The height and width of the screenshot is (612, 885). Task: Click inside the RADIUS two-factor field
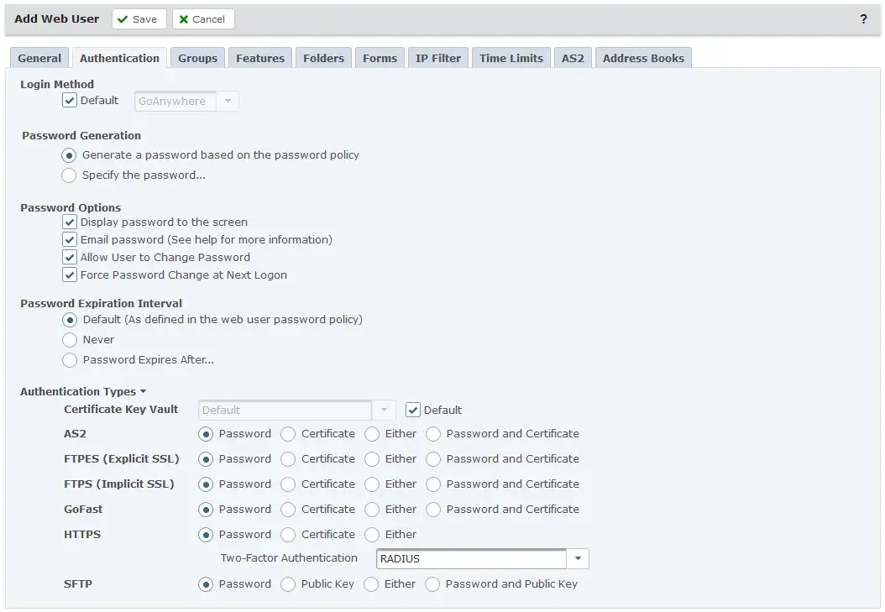point(470,557)
